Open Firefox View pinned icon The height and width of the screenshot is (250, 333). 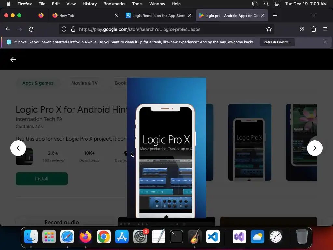pyautogui.click(x=41, y=15)
